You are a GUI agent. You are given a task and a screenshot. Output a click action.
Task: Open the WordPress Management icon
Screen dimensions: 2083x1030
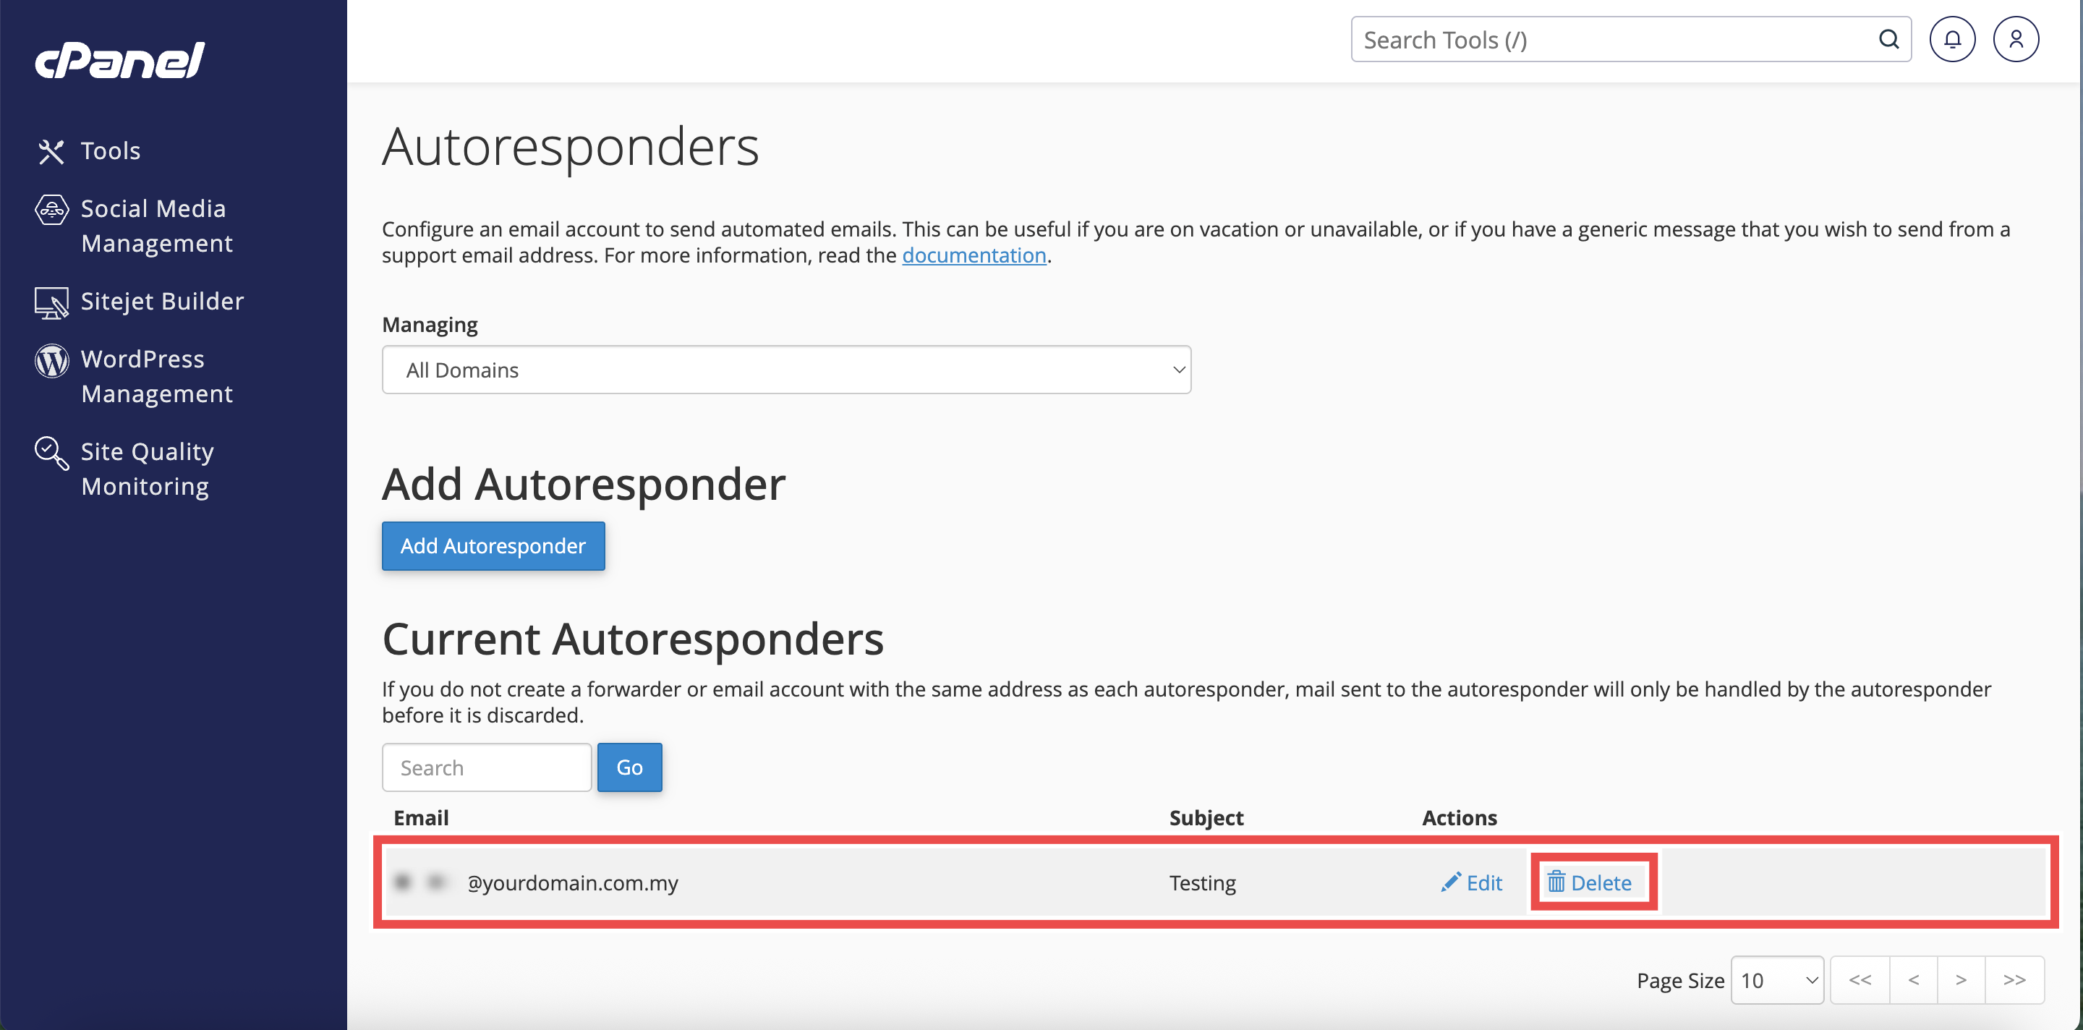(52, 361)
